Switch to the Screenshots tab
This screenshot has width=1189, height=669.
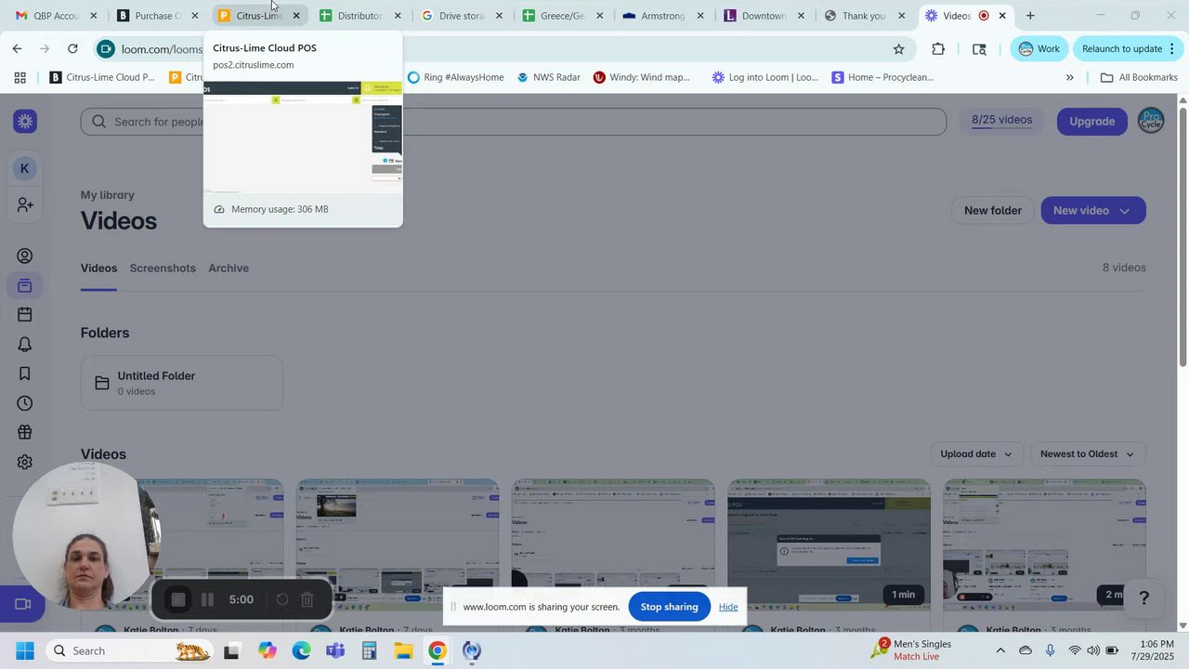tap(163, 269)
